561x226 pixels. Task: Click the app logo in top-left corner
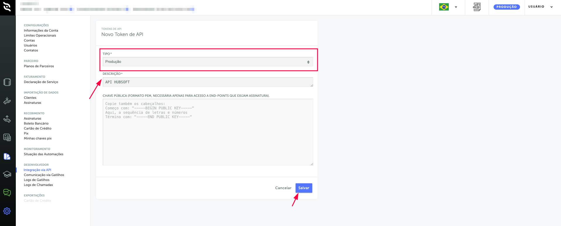point(7,7)
